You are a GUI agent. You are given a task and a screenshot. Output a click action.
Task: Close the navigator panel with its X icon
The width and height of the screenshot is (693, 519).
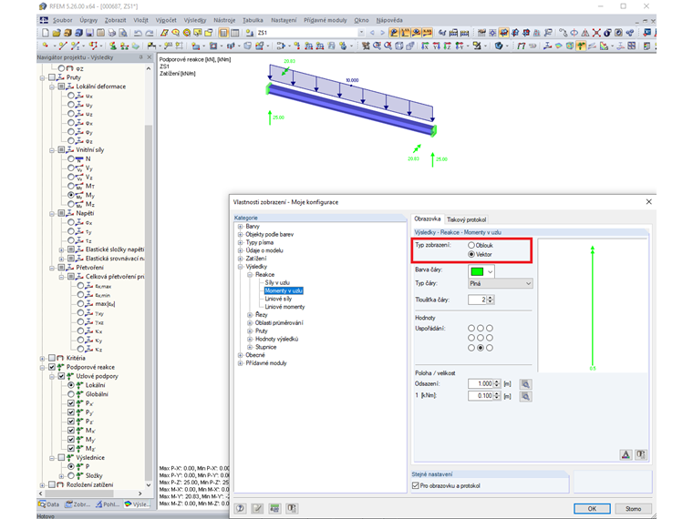click(x=149, y=57)
